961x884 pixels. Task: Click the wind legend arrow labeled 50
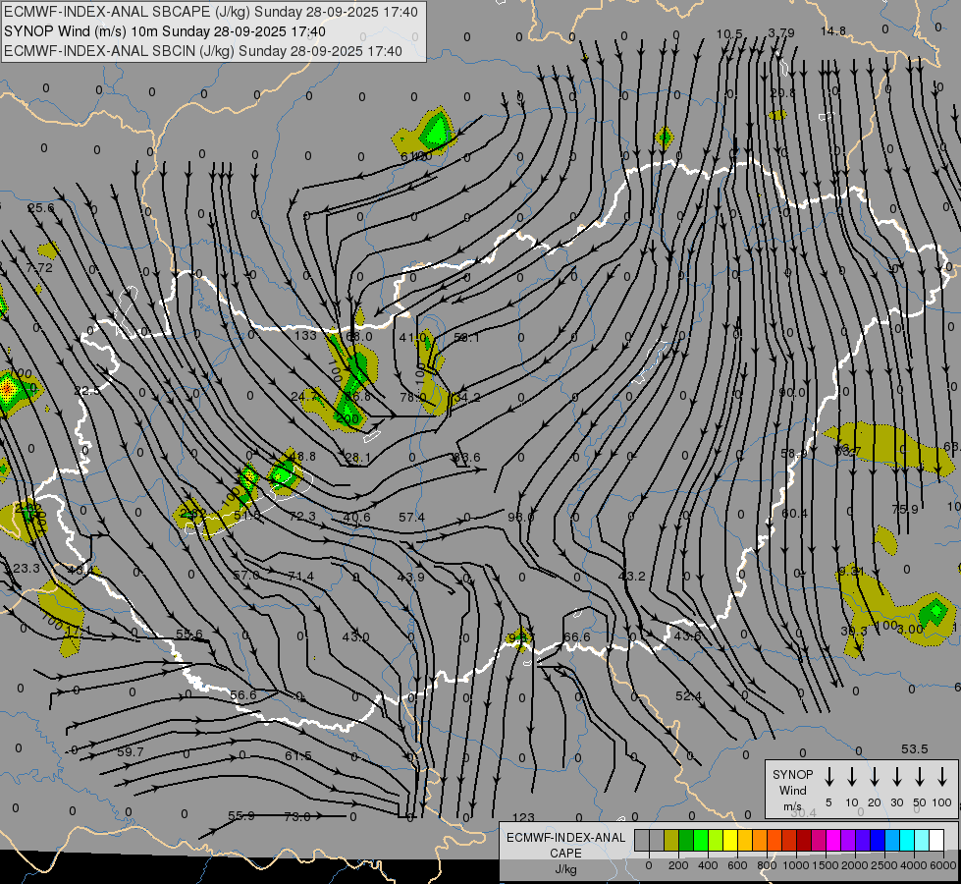click(920, 777)
